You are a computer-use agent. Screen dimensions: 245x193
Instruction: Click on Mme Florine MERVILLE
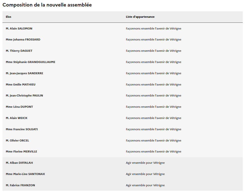tap(22, 151)
